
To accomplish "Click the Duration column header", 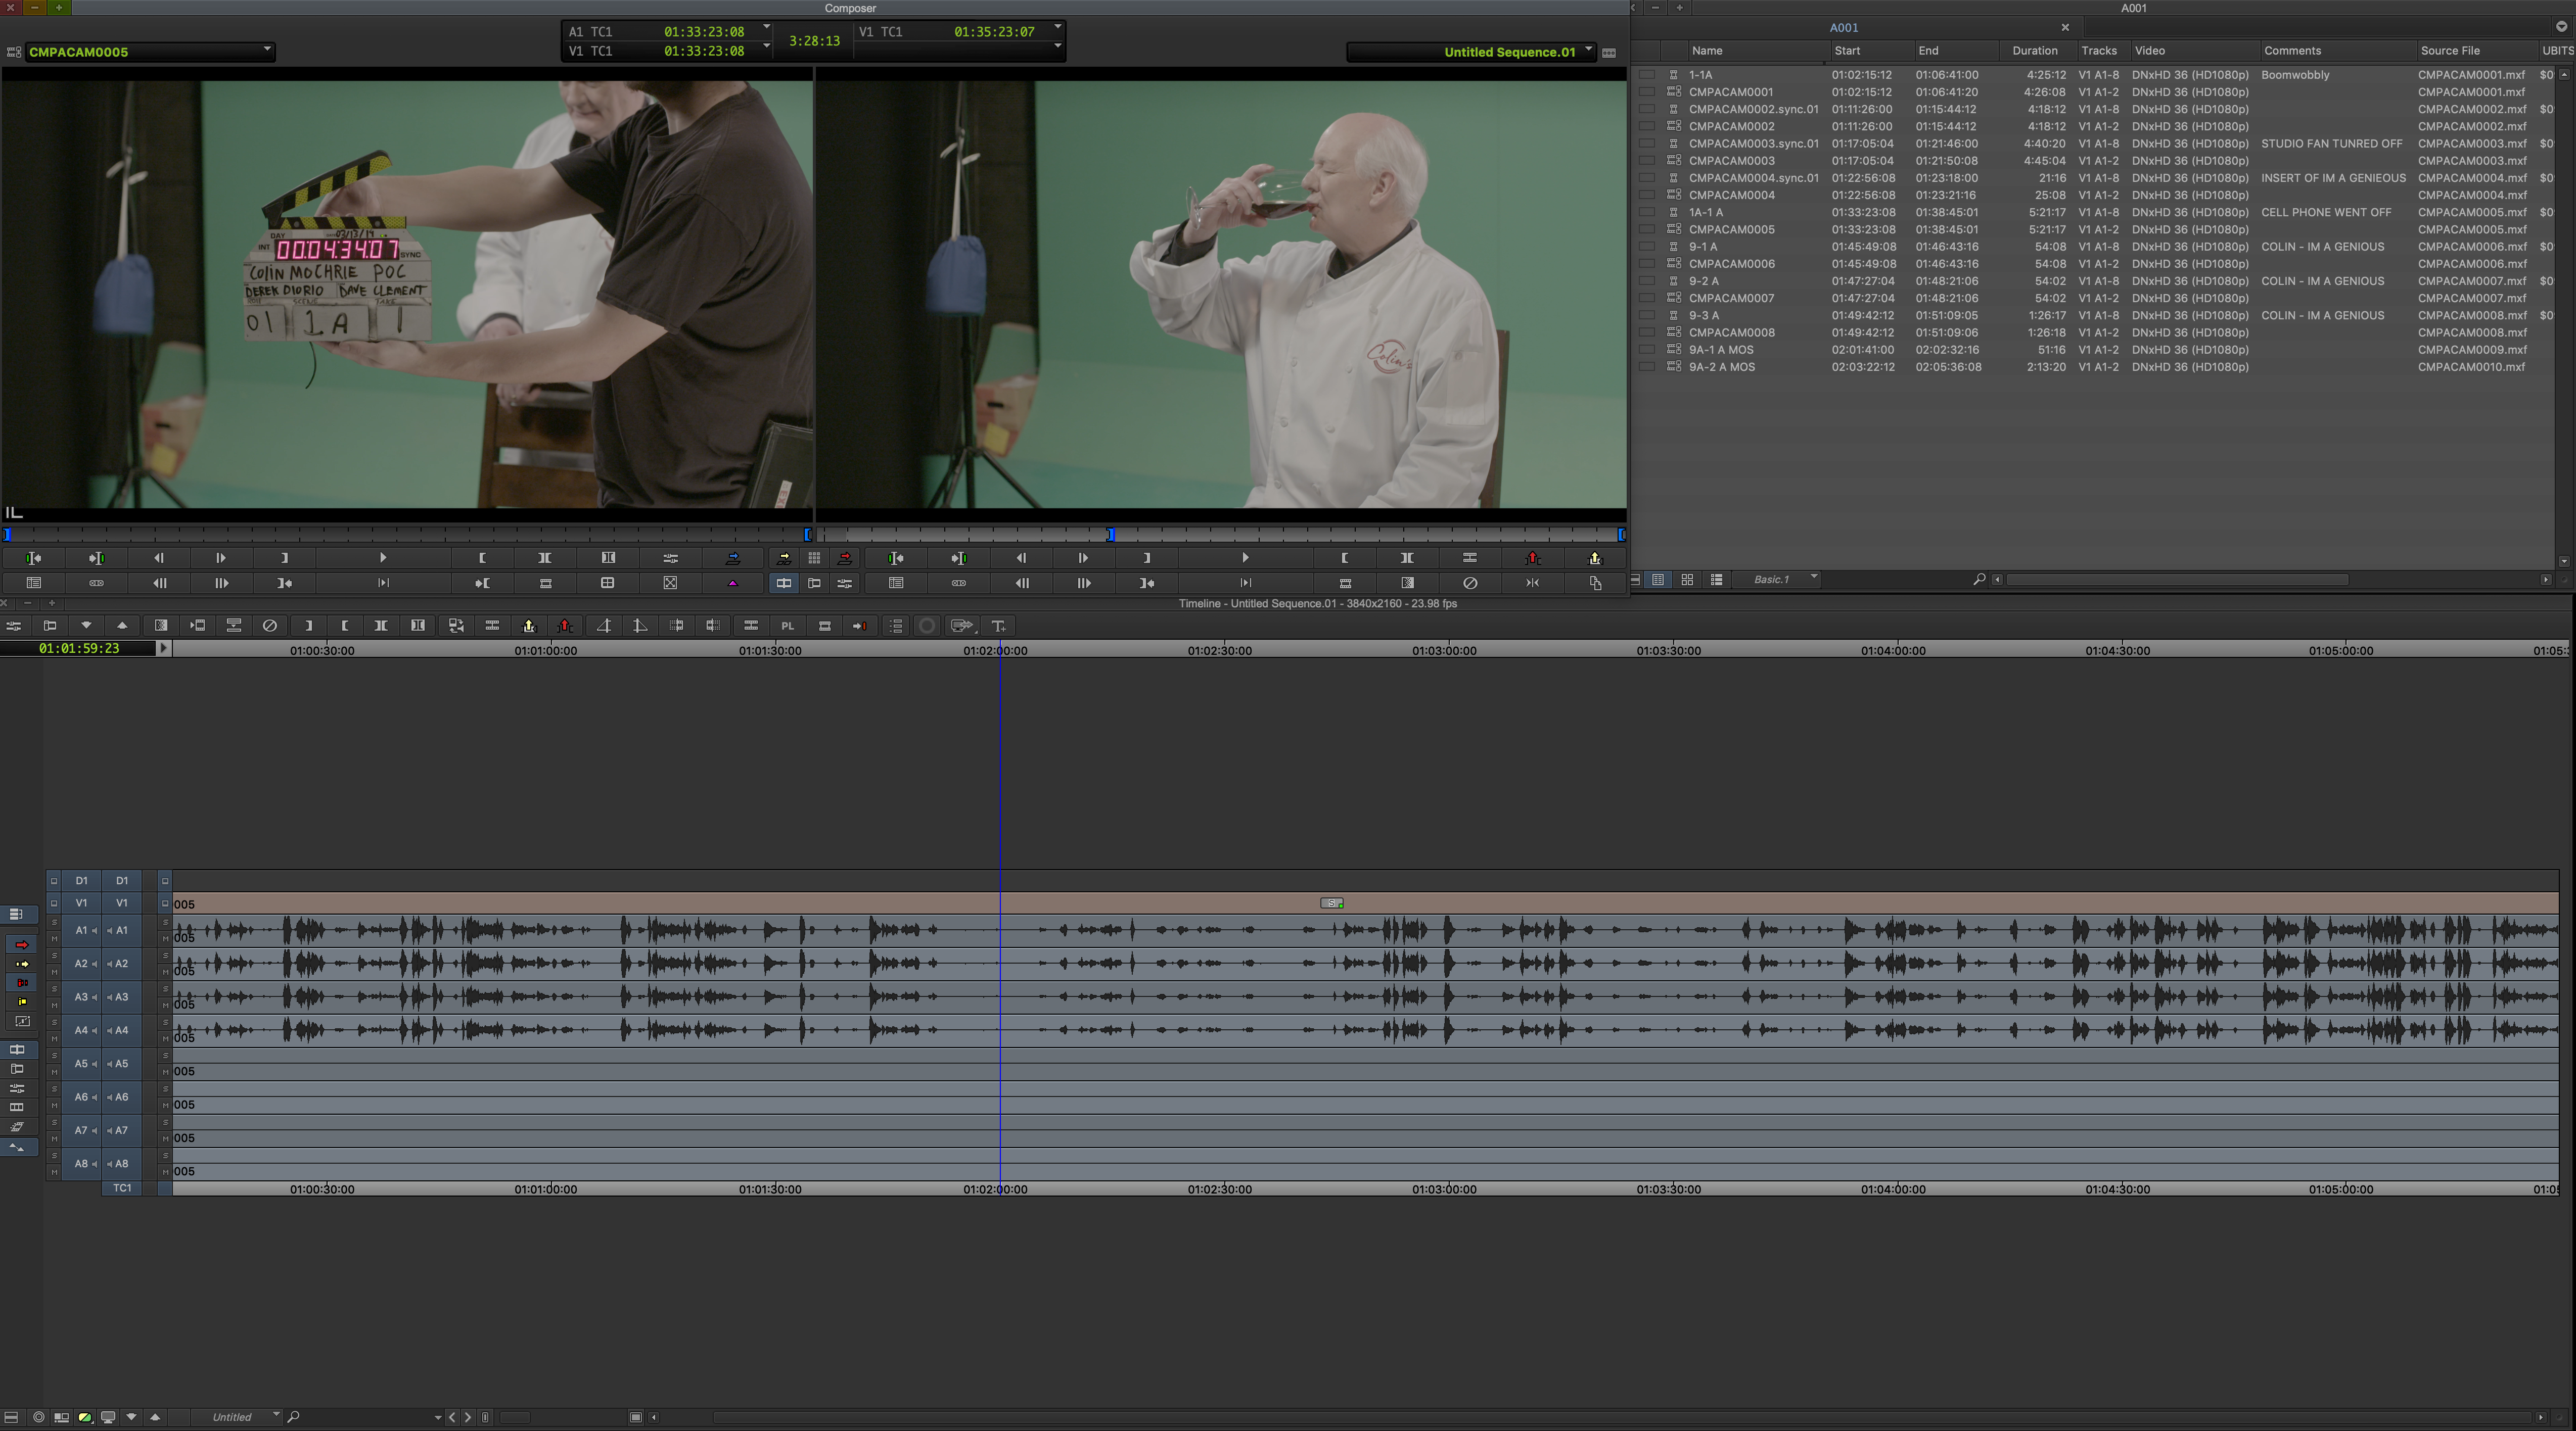I will click(x=2035, y=51).
